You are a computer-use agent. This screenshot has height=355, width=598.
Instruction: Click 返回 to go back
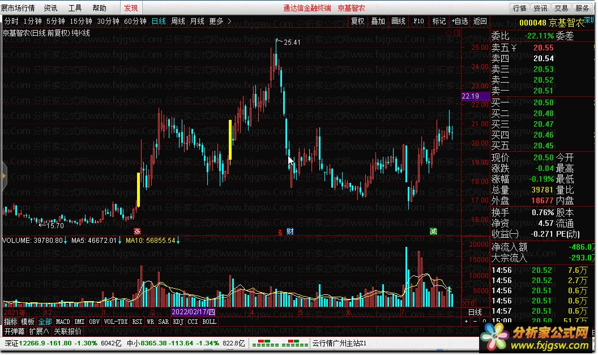click(x=480, y=22)
